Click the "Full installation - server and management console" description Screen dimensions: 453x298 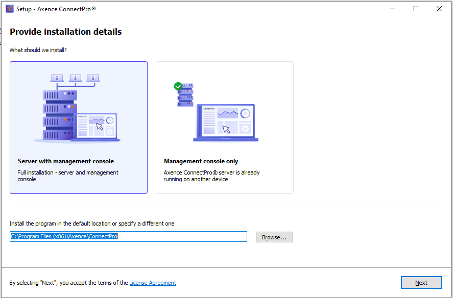coord(68,176)
